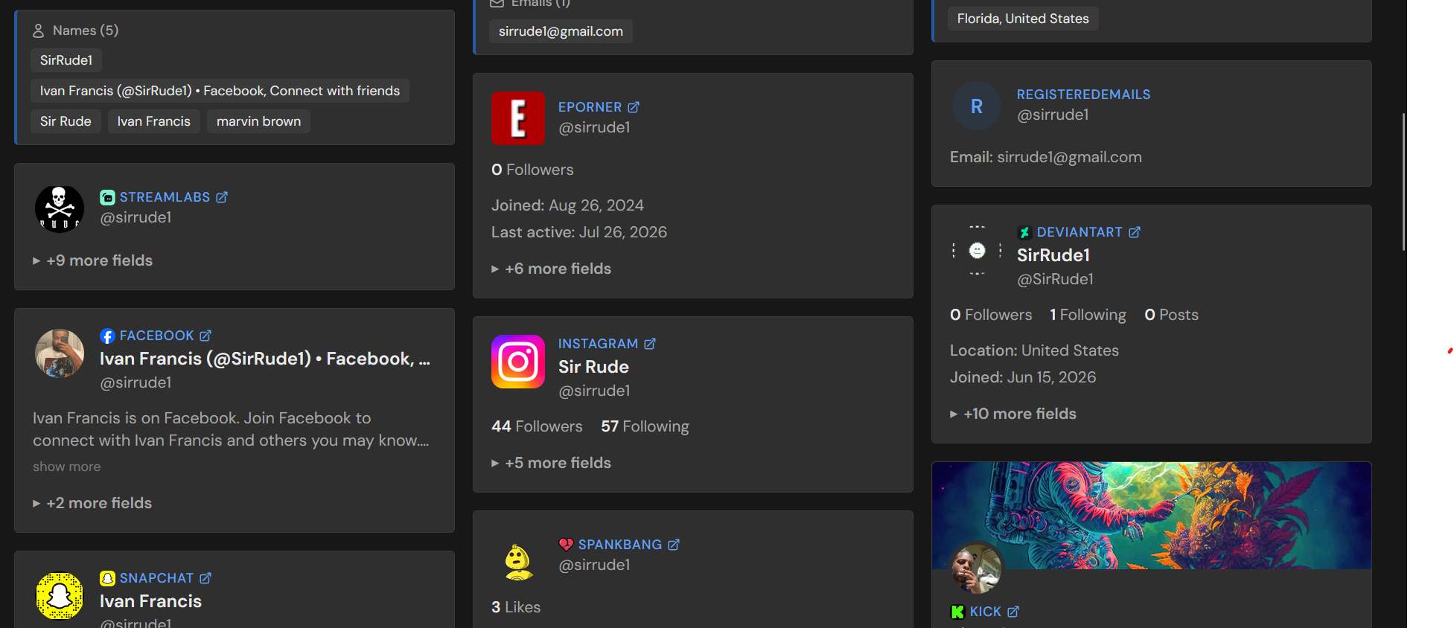
Task: Open the REGISTEREDEMAILS source link
Action: [1083, 94]
